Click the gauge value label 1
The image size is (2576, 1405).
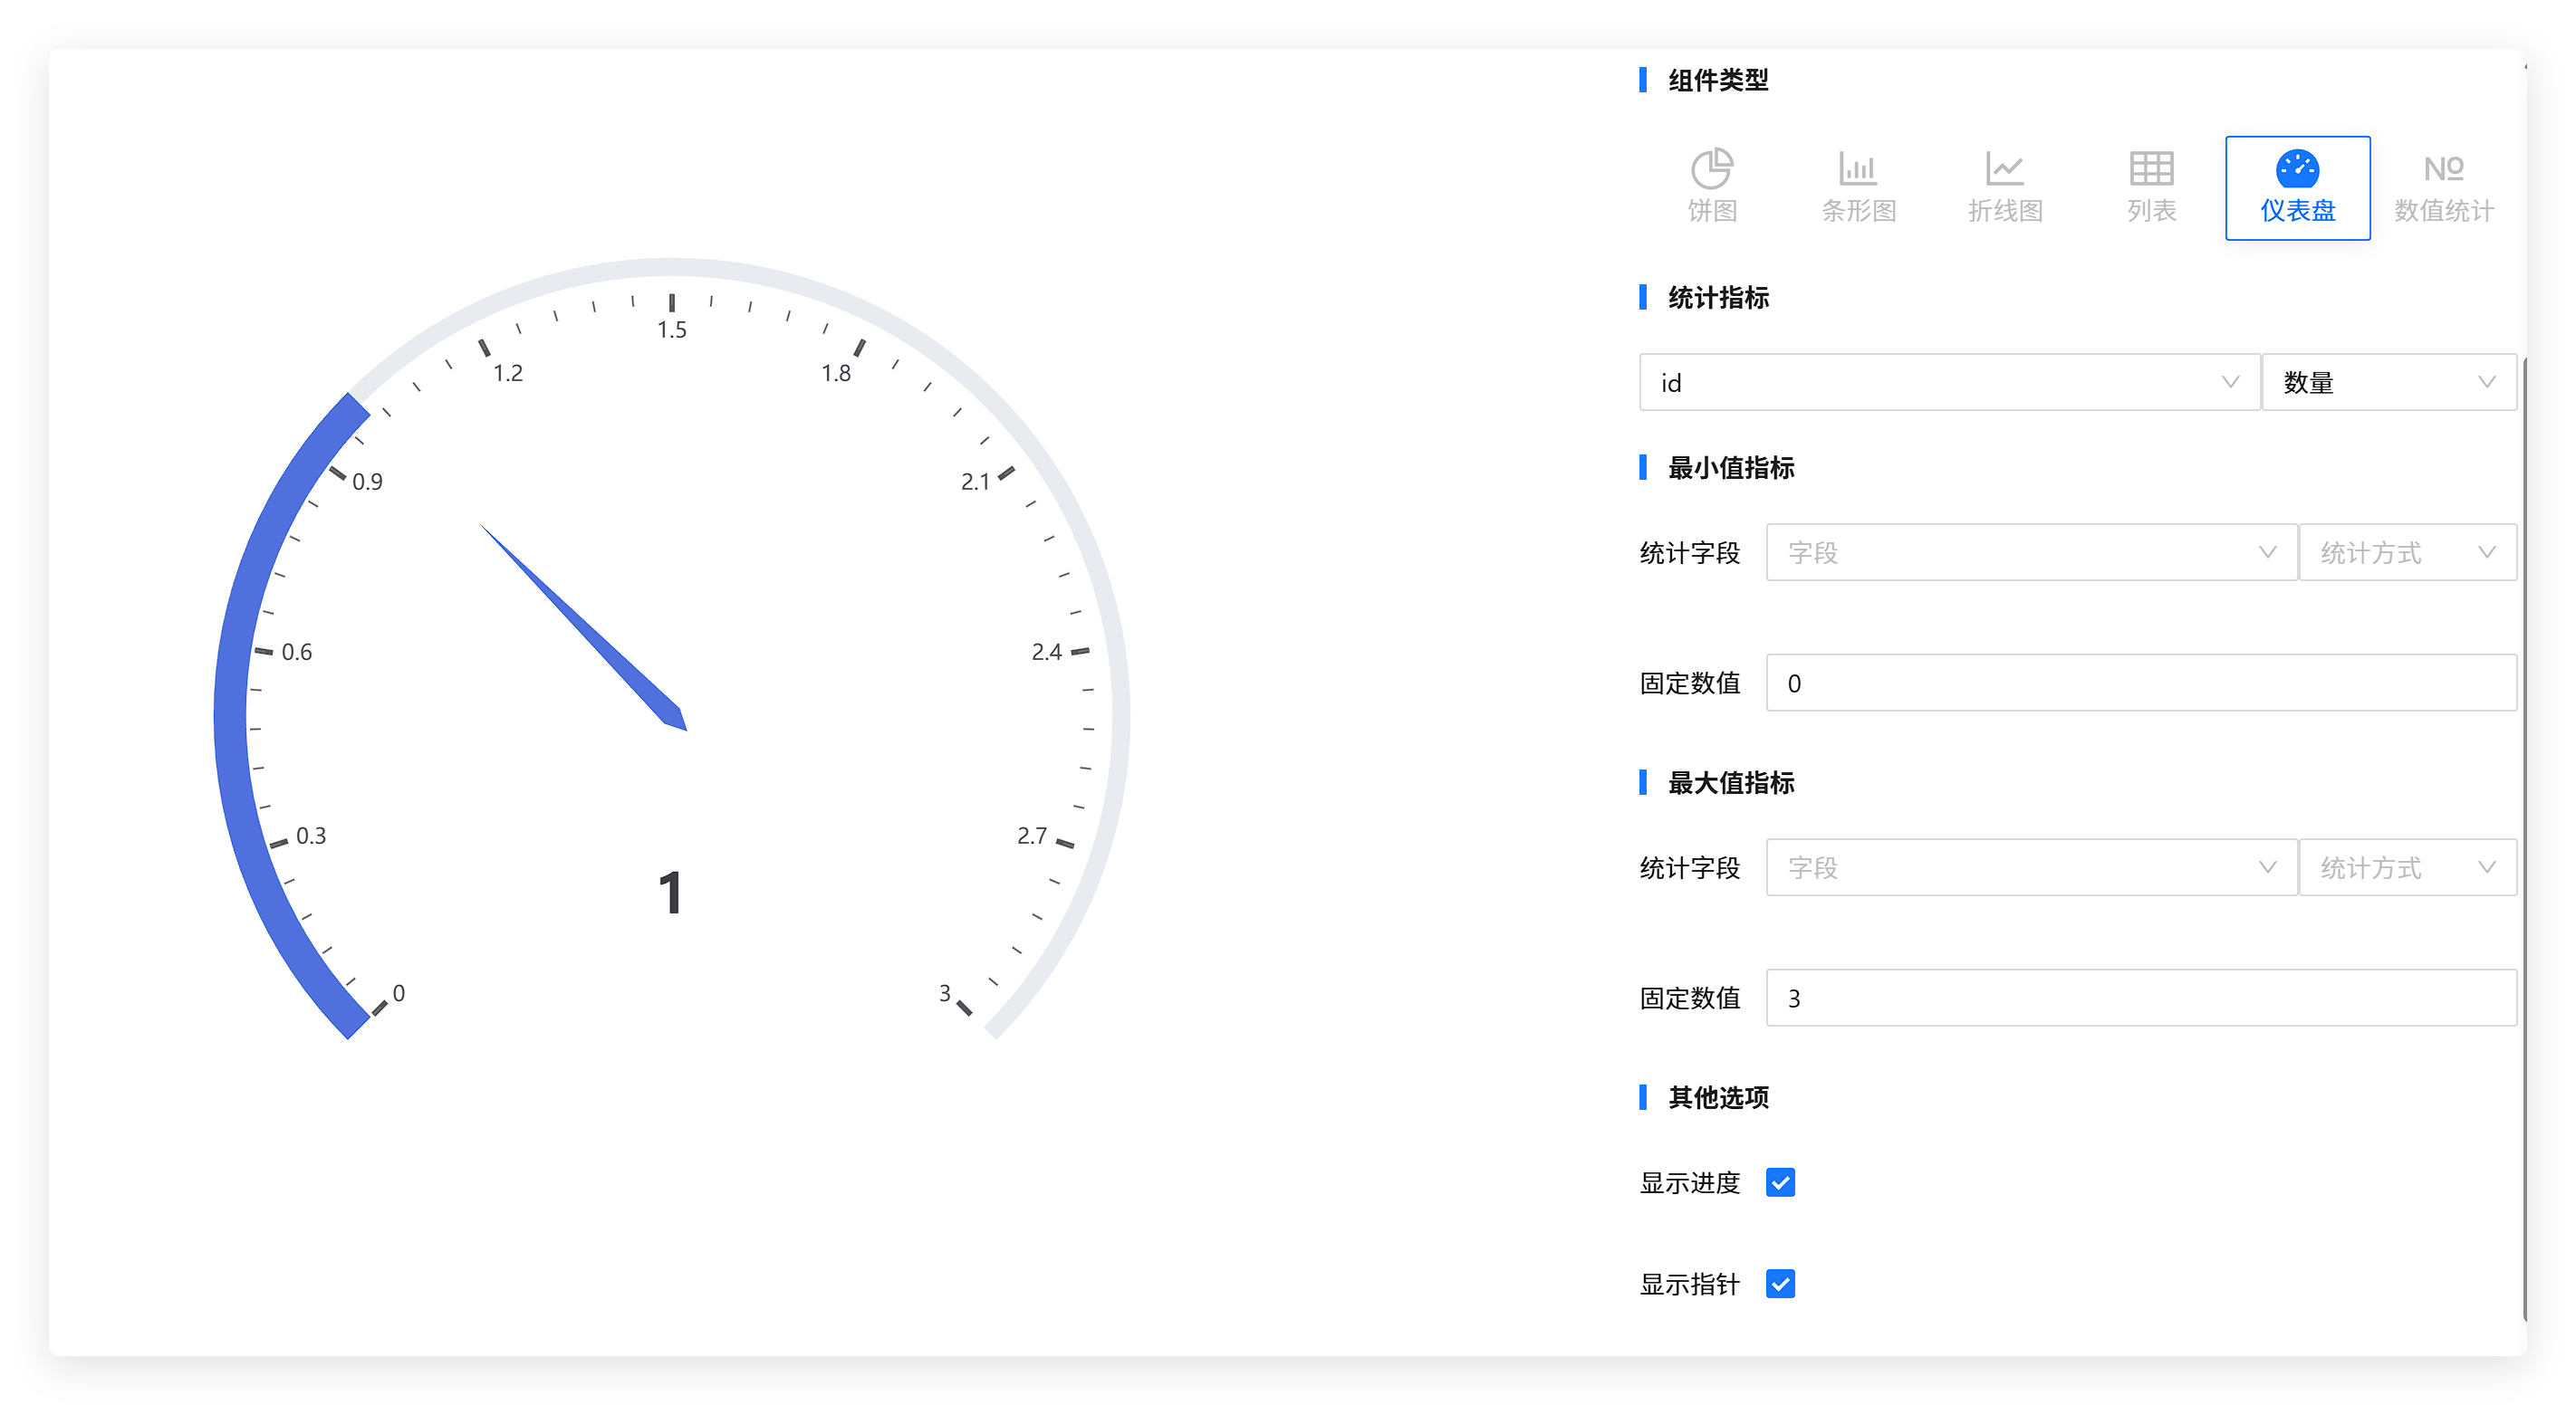point(670,893)
